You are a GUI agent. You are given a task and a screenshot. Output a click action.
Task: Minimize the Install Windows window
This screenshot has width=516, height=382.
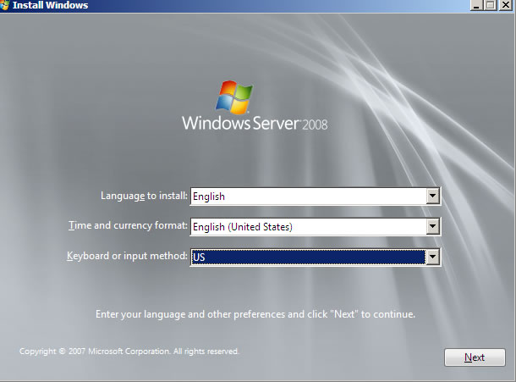point(476,5)
